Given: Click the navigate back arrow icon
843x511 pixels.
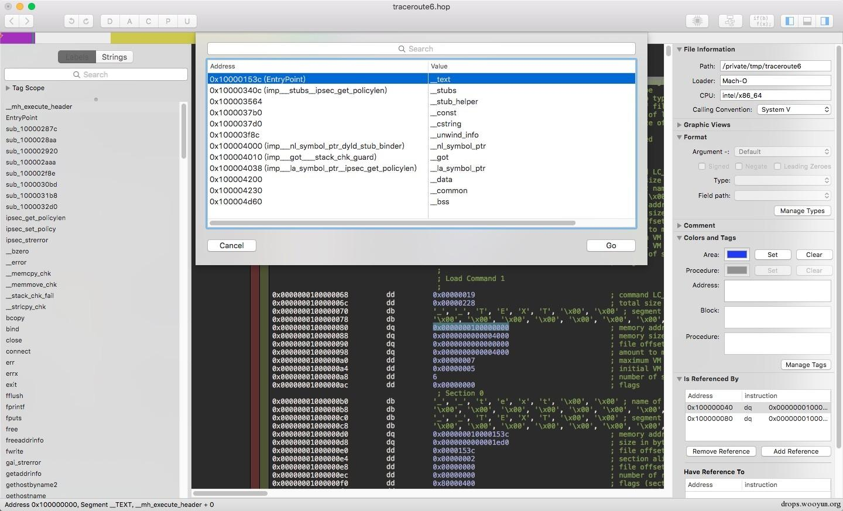Looking at the screenshot, I should [x=12, y=21].
